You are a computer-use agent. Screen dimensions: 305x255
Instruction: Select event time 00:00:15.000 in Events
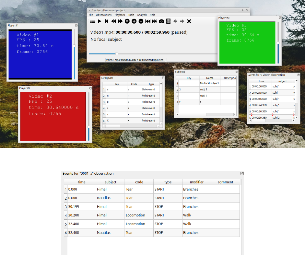tap(262, 93)
